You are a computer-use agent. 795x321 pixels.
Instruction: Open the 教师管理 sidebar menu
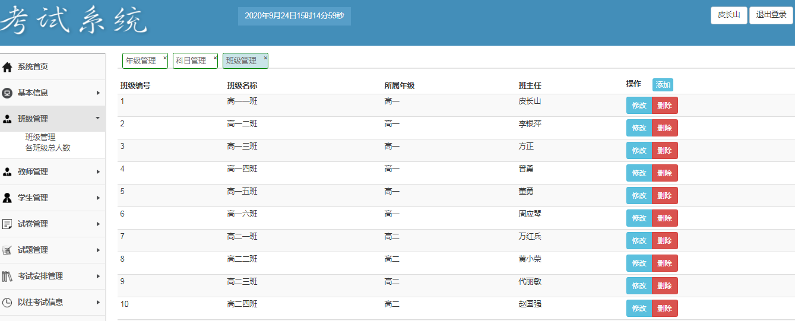click(52, 172)
